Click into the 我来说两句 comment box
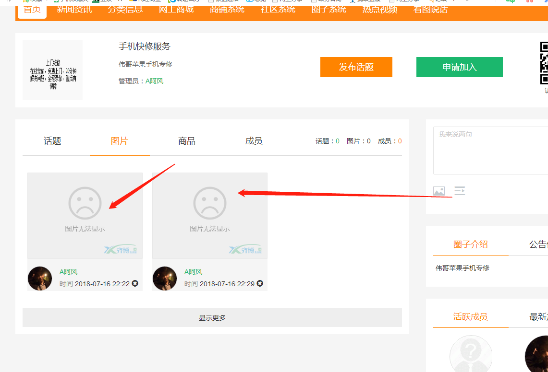The width and height of the screenshot is (548, 372). tap(490, 151)
